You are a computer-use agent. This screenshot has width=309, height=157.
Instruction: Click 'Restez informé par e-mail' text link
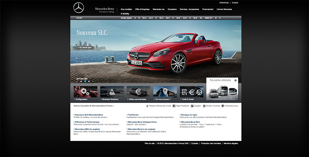pos(160,106)
